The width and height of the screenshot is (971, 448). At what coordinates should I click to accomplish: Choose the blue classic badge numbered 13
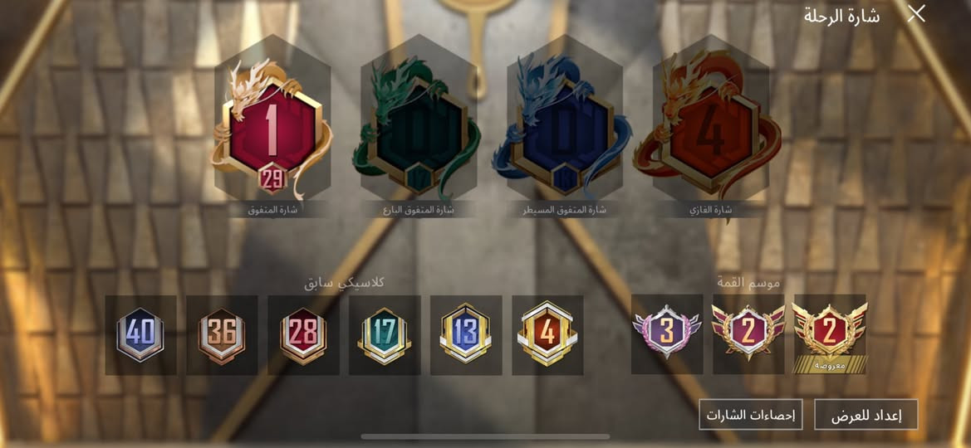tap(466, 335)
